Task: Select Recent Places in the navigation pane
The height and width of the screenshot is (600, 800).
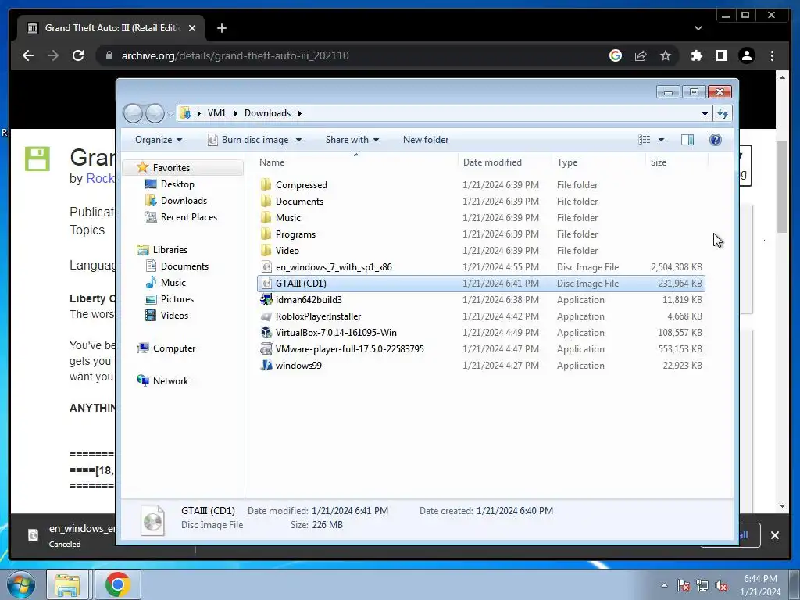Action: pos(189,217)
